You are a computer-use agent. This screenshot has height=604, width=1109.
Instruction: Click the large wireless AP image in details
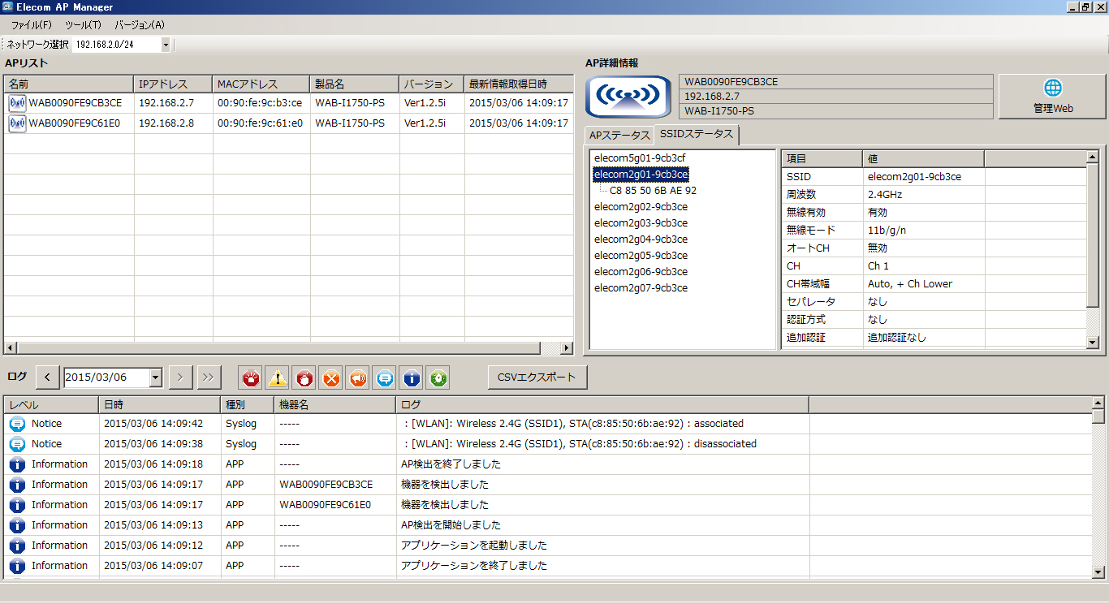pos(630,97)
